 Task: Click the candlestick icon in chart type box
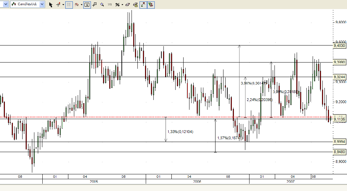pyautogui.click(x=14, y=4)
